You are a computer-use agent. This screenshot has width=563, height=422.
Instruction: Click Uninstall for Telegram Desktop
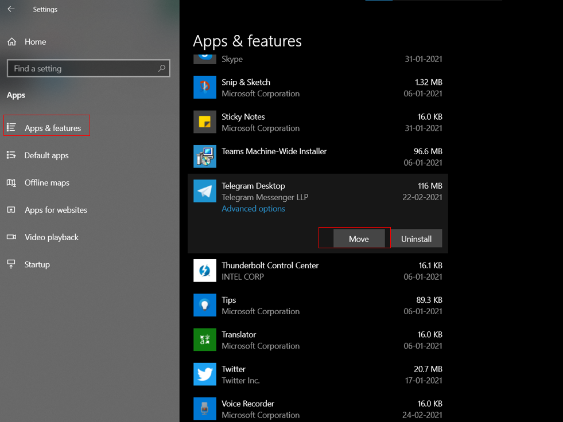(x=416, y=239)
